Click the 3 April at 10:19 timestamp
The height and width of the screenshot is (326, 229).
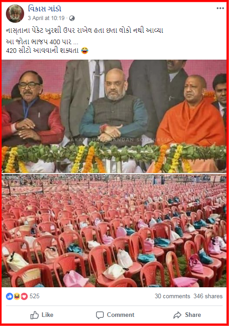click(x=46, y=18)
